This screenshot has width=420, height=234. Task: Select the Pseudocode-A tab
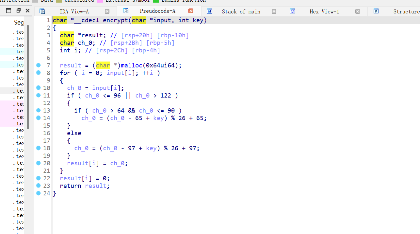tap(158, 11)
